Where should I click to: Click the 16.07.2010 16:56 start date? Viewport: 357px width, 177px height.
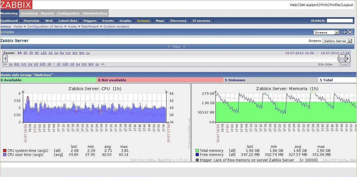tap(300, 53)
